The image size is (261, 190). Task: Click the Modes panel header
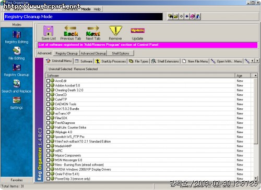click(x=17, y=24)
